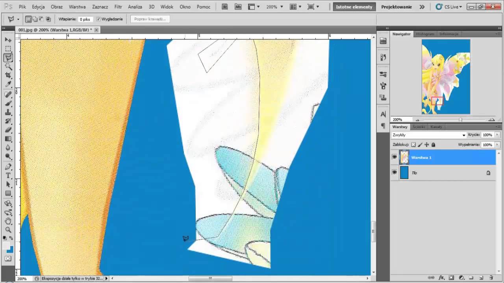Viewport: 504px width, 283px height.
Task: Select the Eyedropper tool
Action: point(8,85)
